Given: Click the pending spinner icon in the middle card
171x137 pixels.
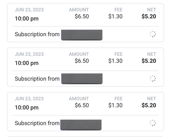Looking at the screenshot, I should coord(153,78).
